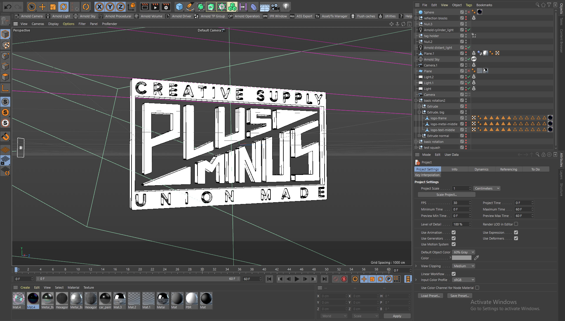
Task: Switch to Dynamics tab
Action: [481, 169]
